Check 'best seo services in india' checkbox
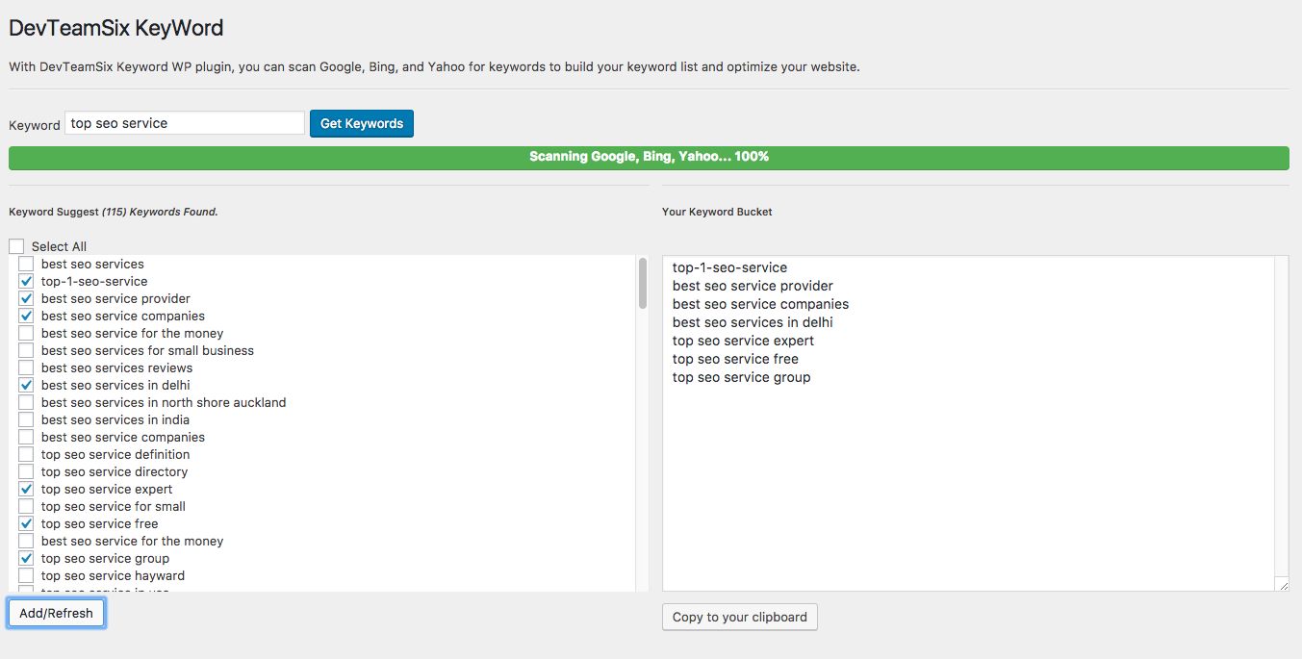 [x=26, y=419]
